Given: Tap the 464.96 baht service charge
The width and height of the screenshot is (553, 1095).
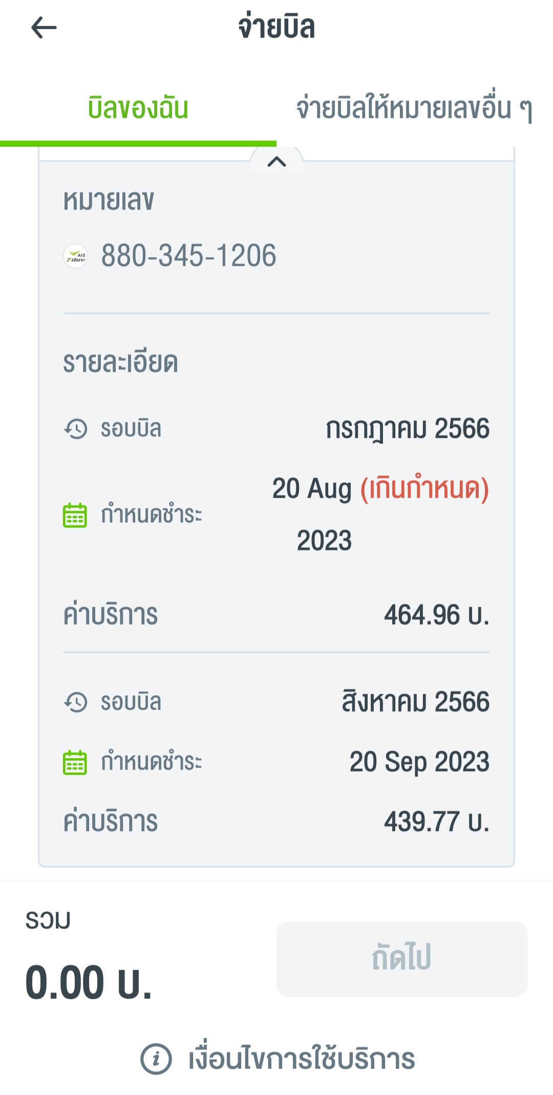Looking at the screenshot, I should (436, 615).
